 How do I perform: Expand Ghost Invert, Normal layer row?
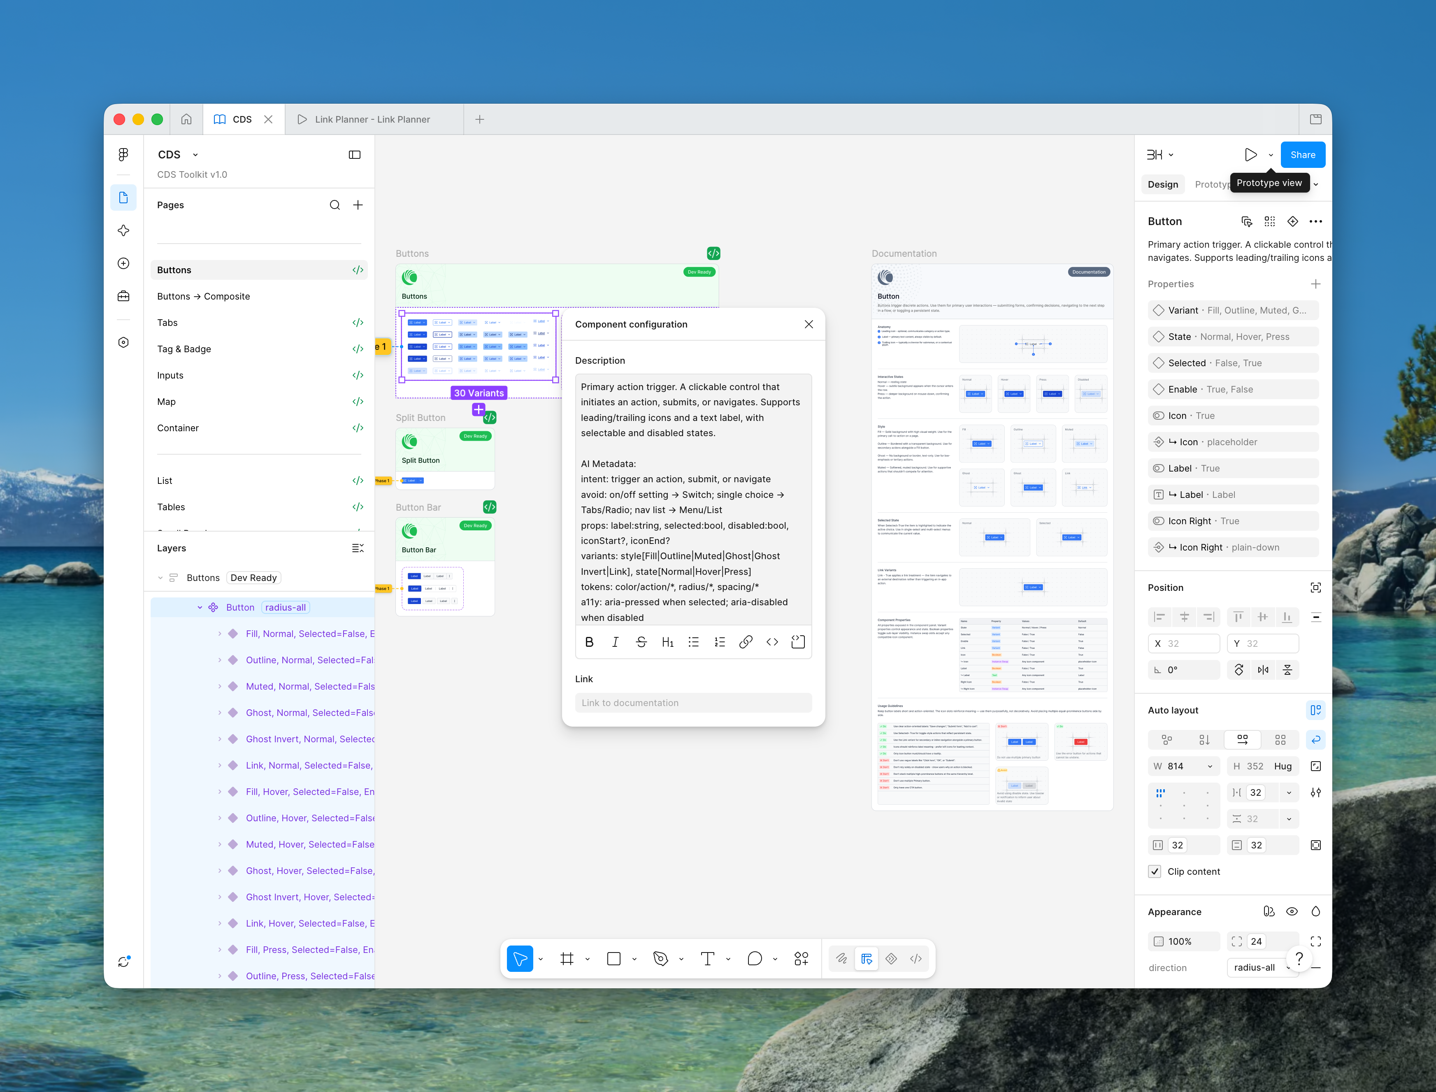coord(220,739)
